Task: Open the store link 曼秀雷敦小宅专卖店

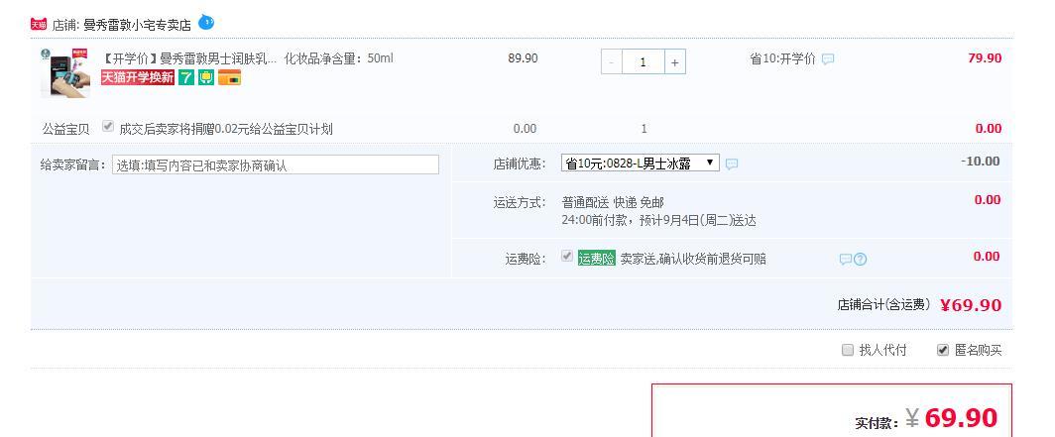Action: 137,26
